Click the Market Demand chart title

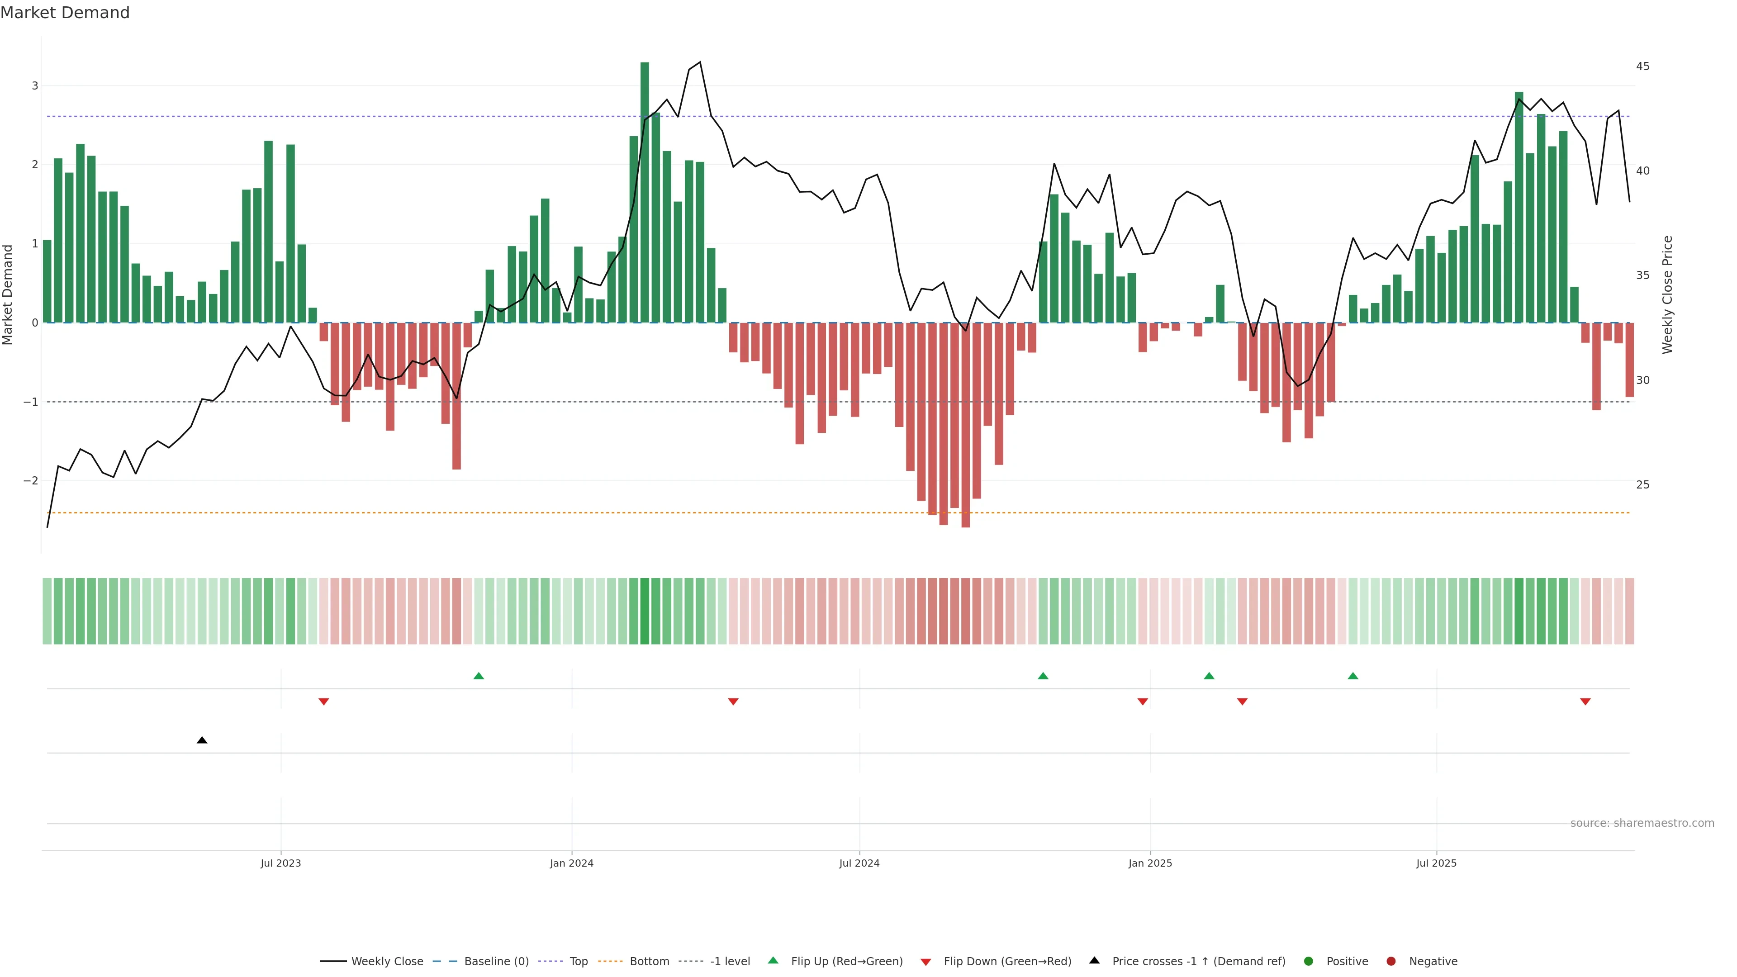click(x=65, y=13)
